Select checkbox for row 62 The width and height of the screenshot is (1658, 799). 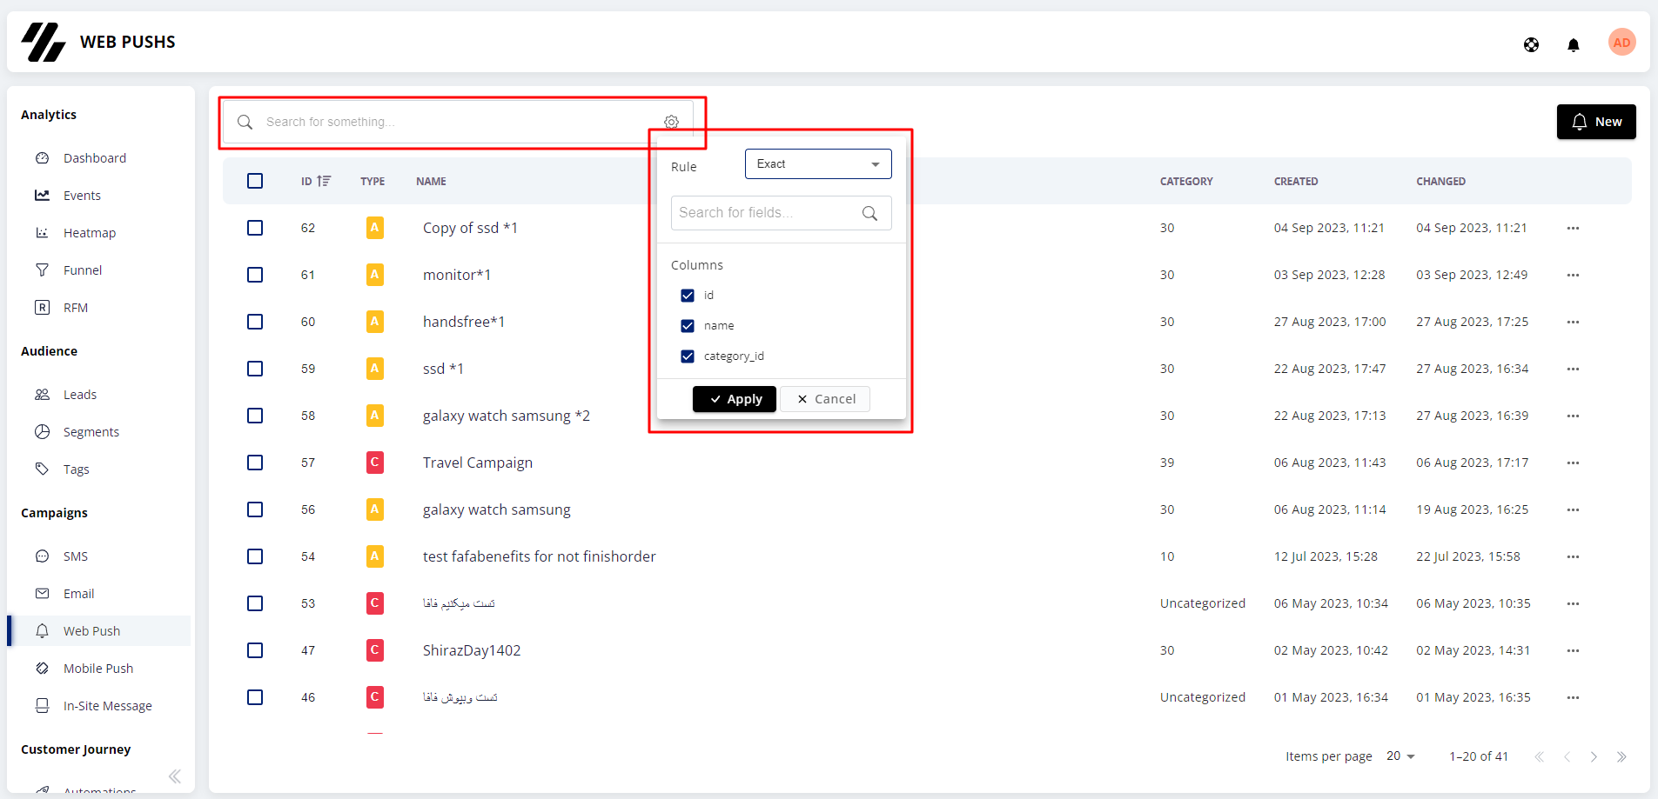[x=255, y=228]
